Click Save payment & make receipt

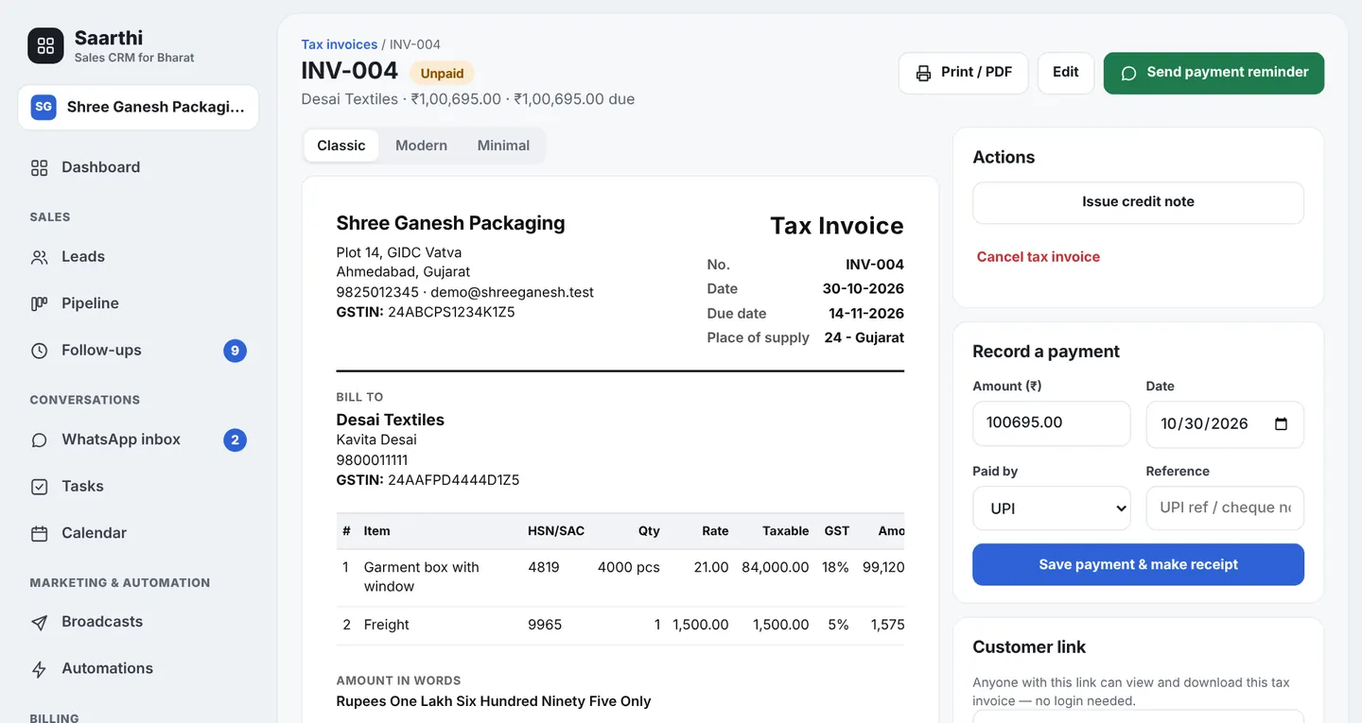pyautogui.click(x=1138, y=564)
